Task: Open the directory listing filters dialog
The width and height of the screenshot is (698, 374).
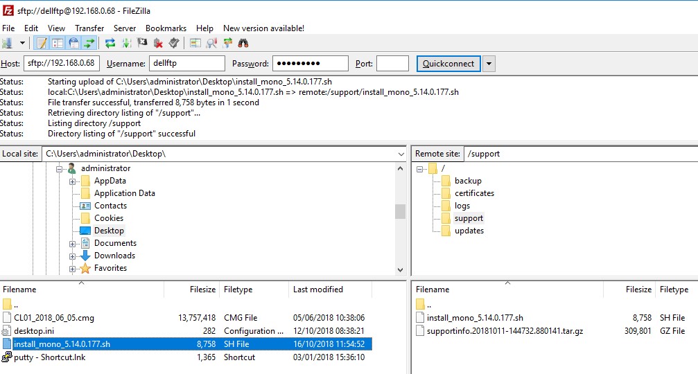Action: (x=195, y=43)
